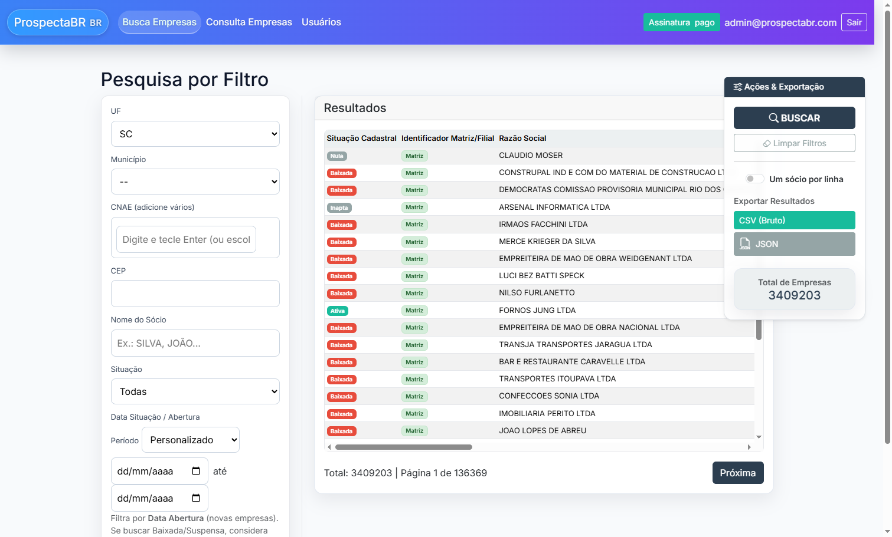Change the Período dropdown from Personalizado
Screen dimensions: 892x537
coord(190,439)
